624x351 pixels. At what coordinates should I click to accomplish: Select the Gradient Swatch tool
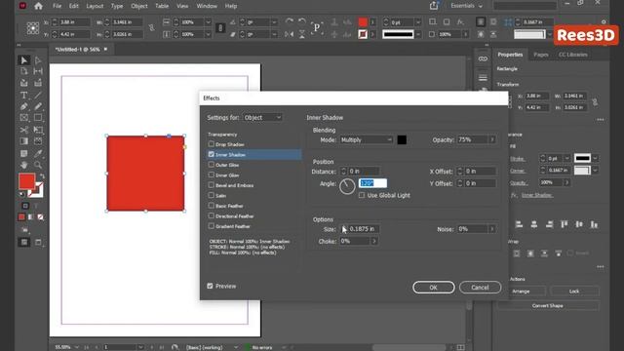(23, 141)
